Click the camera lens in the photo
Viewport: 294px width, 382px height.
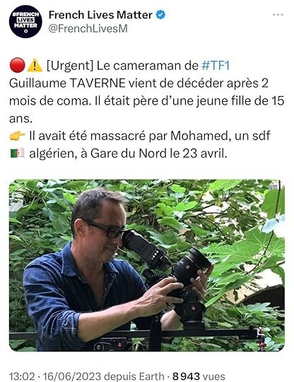point(194,265)
